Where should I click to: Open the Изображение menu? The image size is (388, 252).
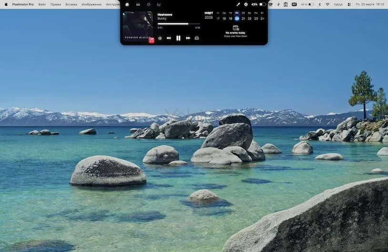click(91, 4)
